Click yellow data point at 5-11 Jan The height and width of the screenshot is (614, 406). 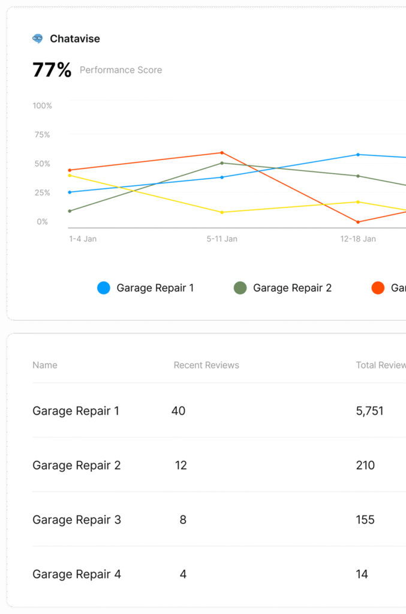pos(222,212)
